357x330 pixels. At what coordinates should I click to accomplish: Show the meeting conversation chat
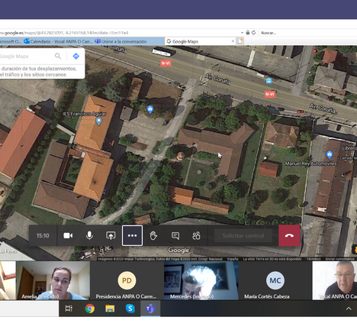pyautogui.click(x=175, y=236)
